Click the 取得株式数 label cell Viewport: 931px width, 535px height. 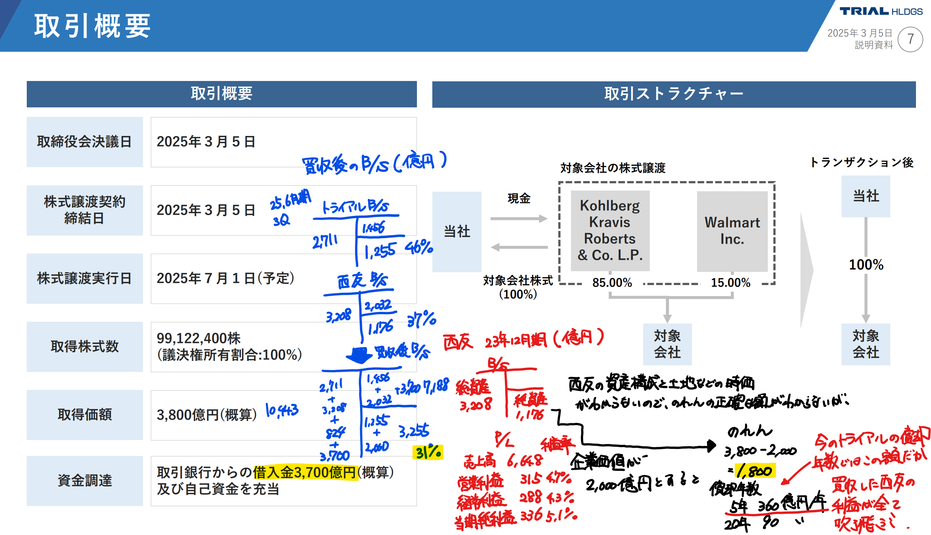(x=85, y=347)
